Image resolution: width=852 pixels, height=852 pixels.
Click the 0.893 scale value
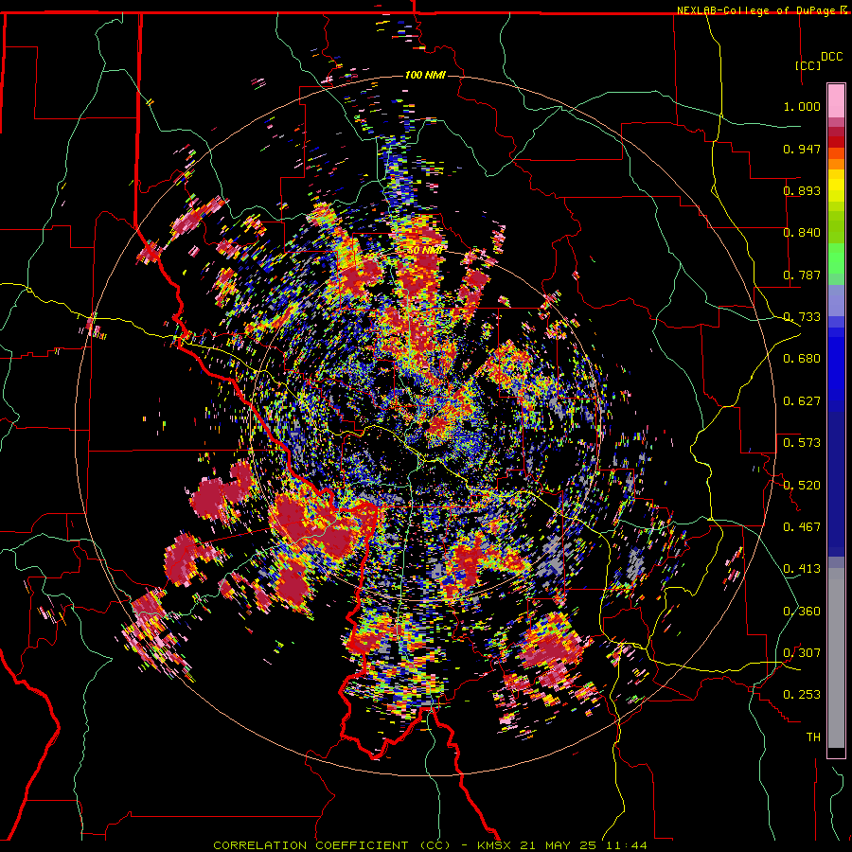tap(802, 190)
